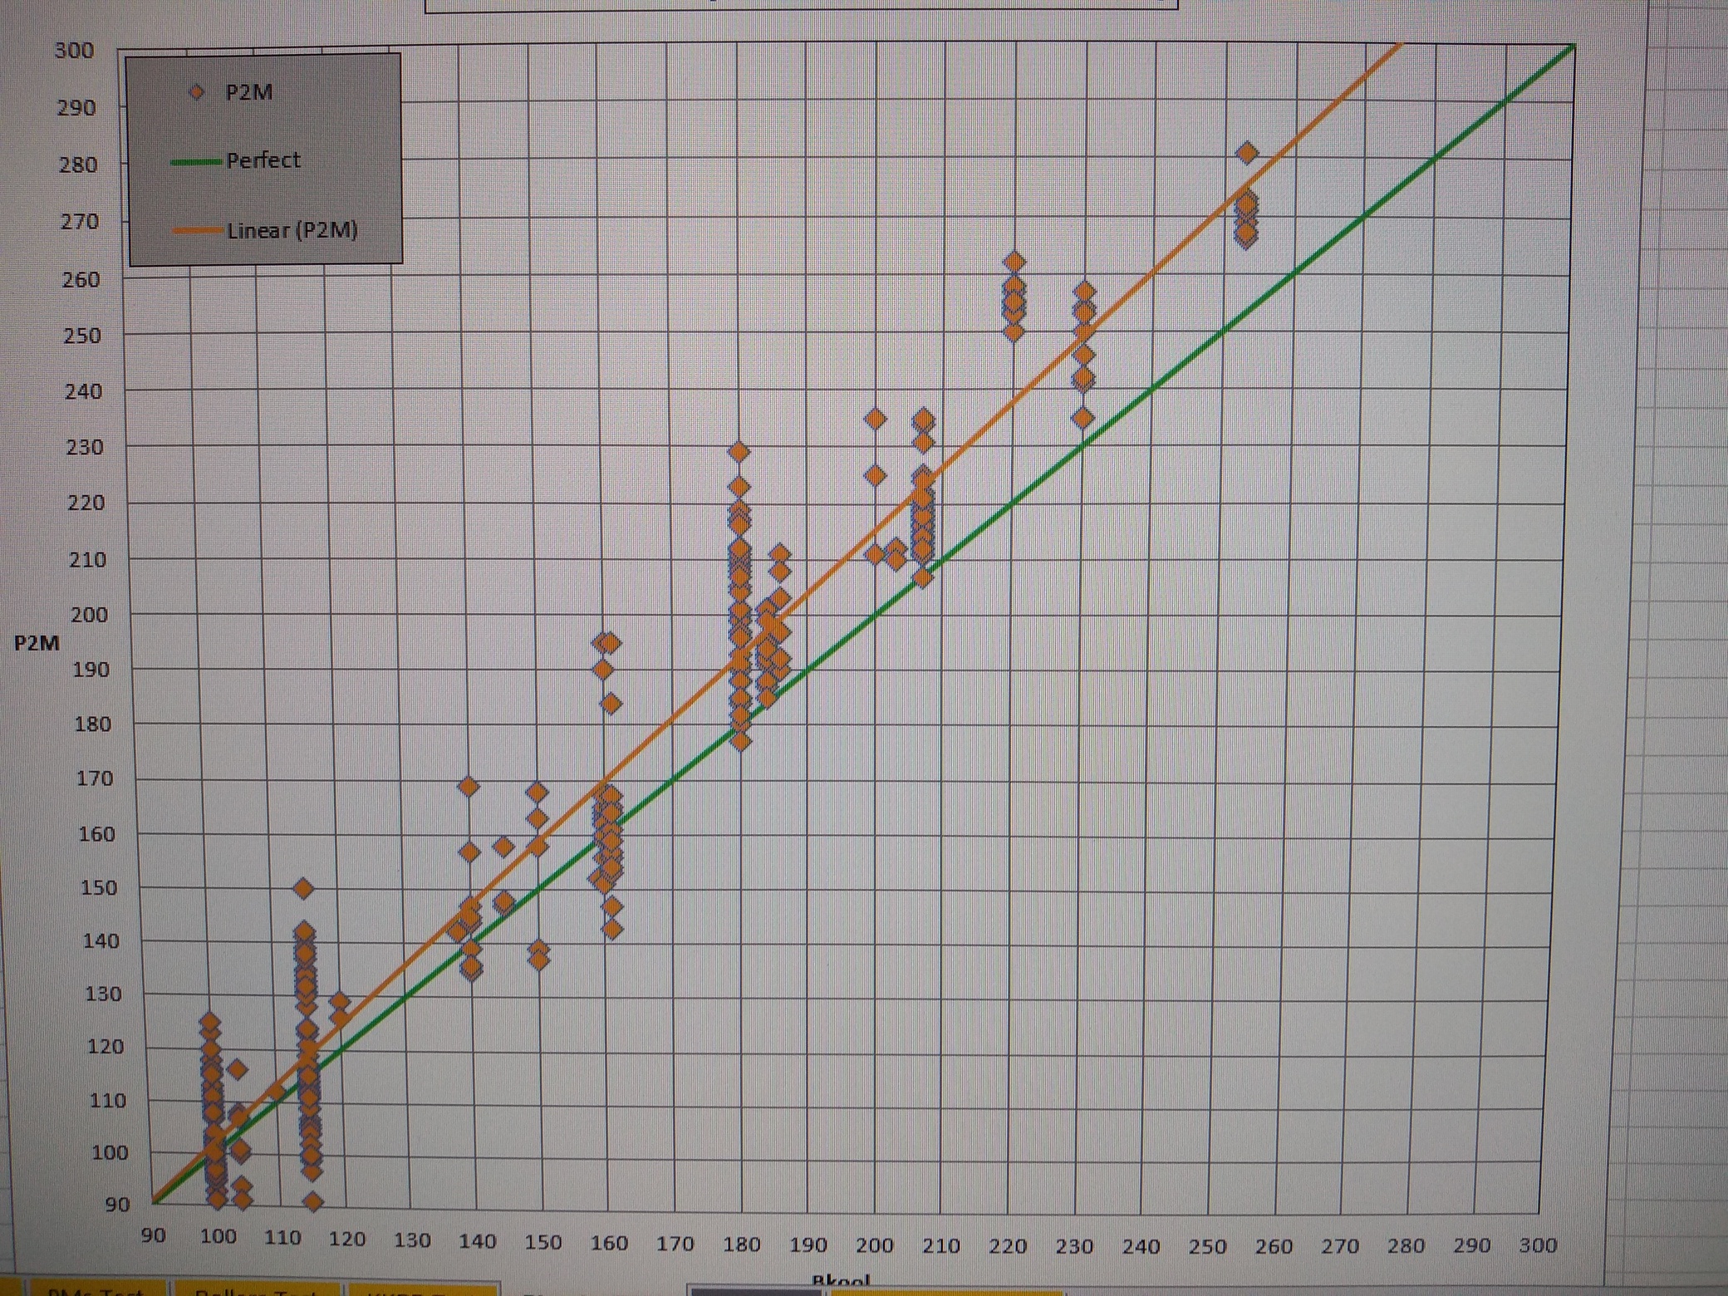Click horizontal axis label 200
The image size is (1728, 1296).
tap(874, 1245)
